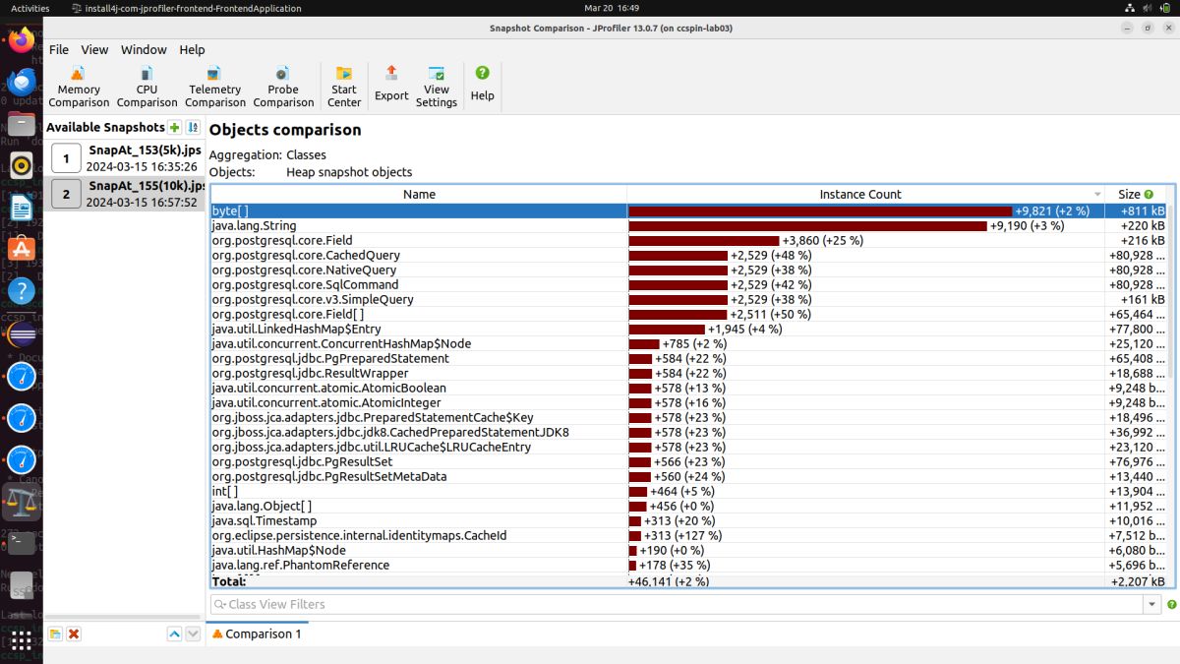Select the org.postgresql.core.SqlCommand row
Viewport: 1180px width, 664px height.
[x=688, y=284]
